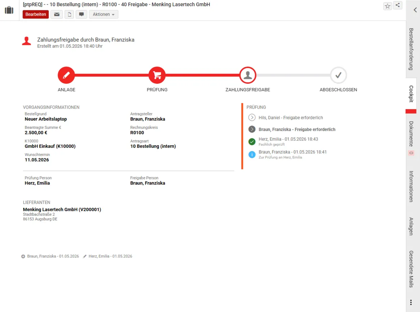Click Antragsart value 10 Bestellung (intern)
Viewport: 420px width, 312px height.
click(153, 146)
